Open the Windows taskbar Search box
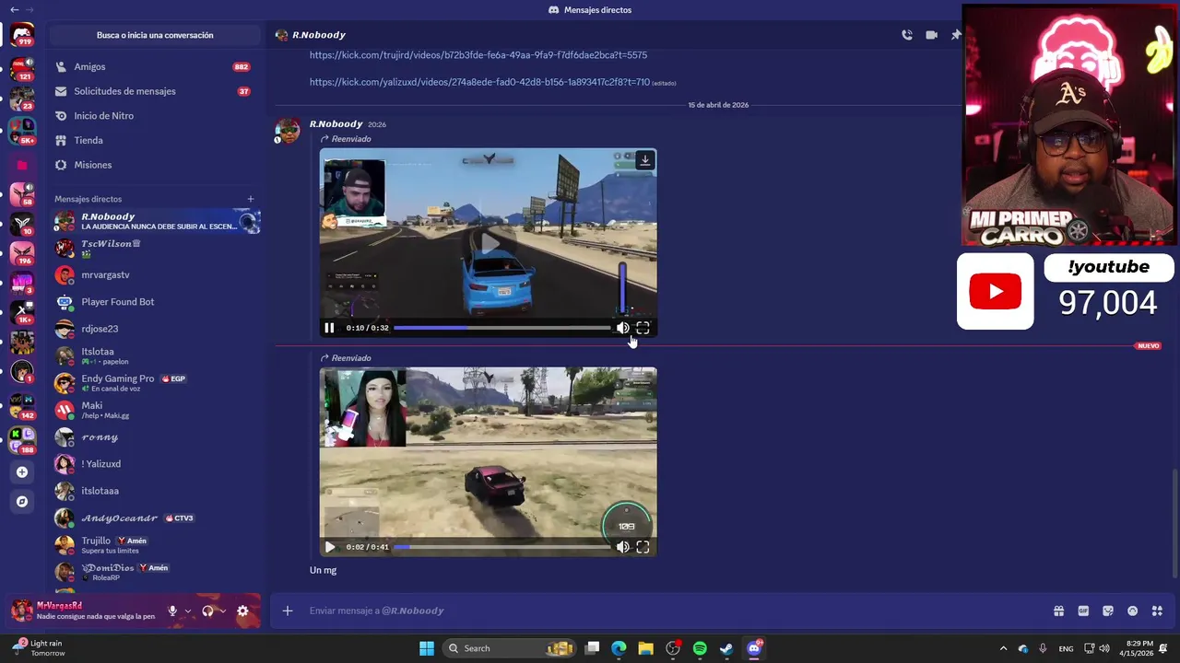1180x663 pixels. click(510, 648)
